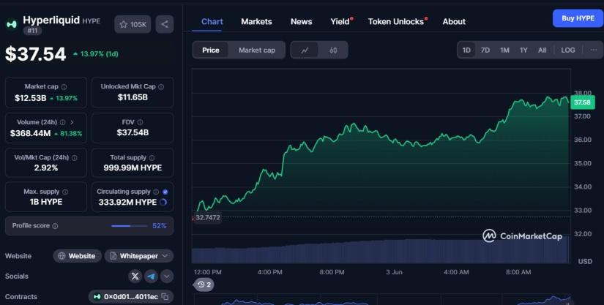Expand more socials chevron
This screenshot has width=604, height=305.
pos(167,276)
